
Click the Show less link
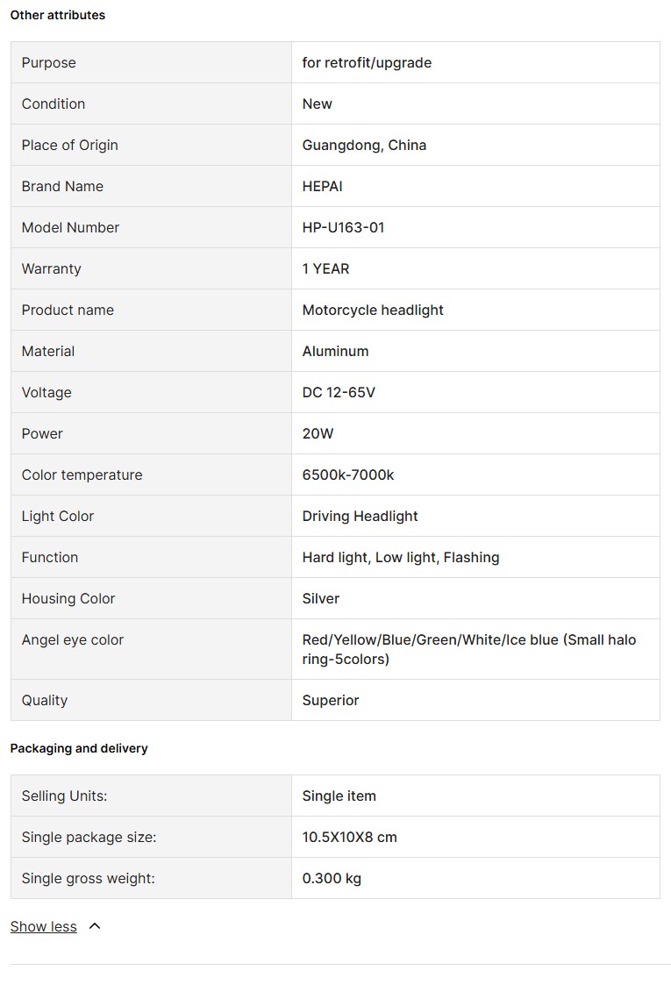(44, 927)
